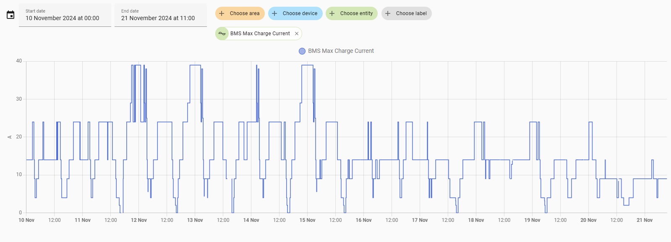
Task: Click the 10 Nov label on time axis
Action: tap(26, 220)
